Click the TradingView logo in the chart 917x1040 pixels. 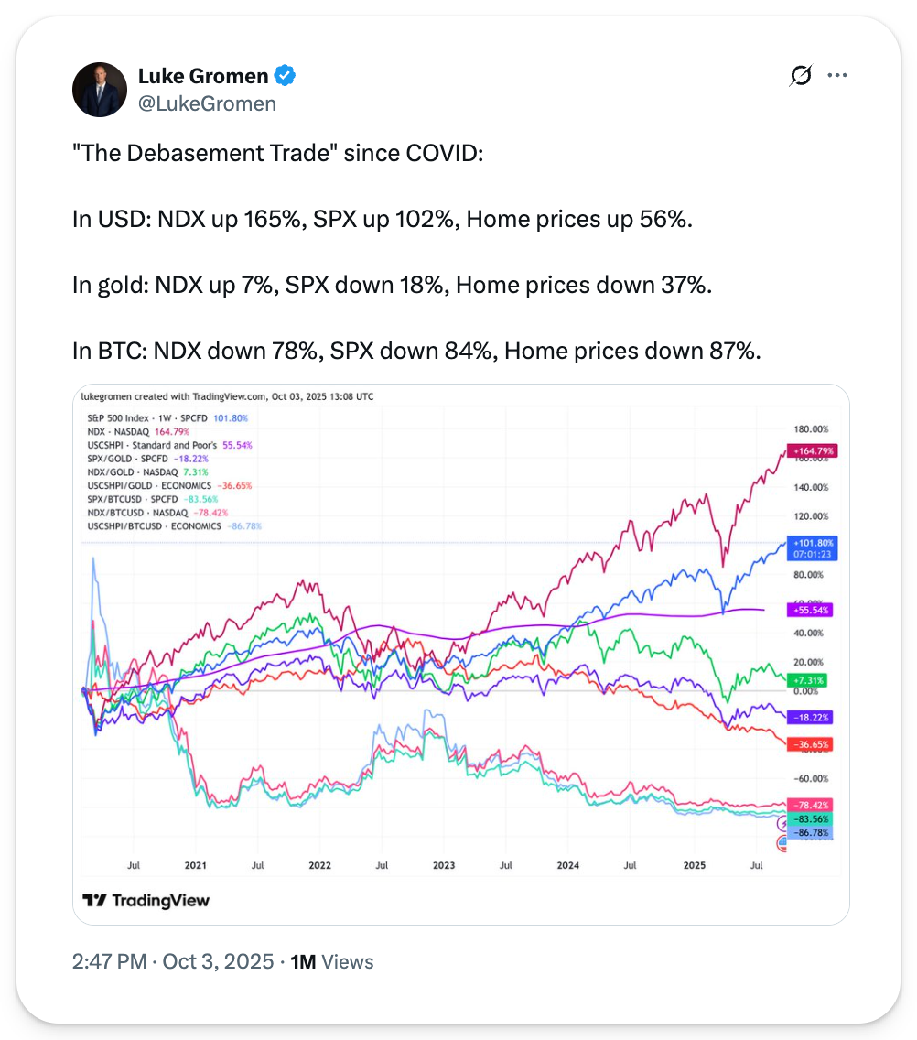click(146, 900)
